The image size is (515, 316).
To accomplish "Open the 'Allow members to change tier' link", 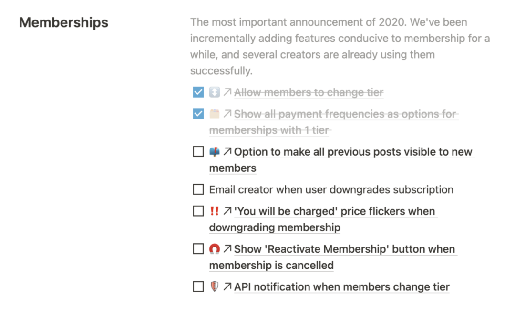I will pos(309,92).
